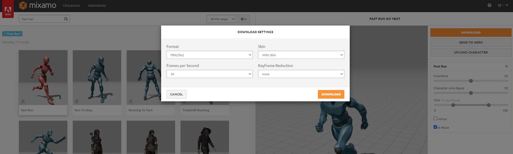The image size is (513, 154).
Task: Go to the Characters tab
Action: tap(71, 5)
